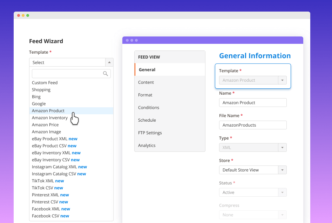
Task: Select Amazon Product from template list
Action: coord(48,110)
